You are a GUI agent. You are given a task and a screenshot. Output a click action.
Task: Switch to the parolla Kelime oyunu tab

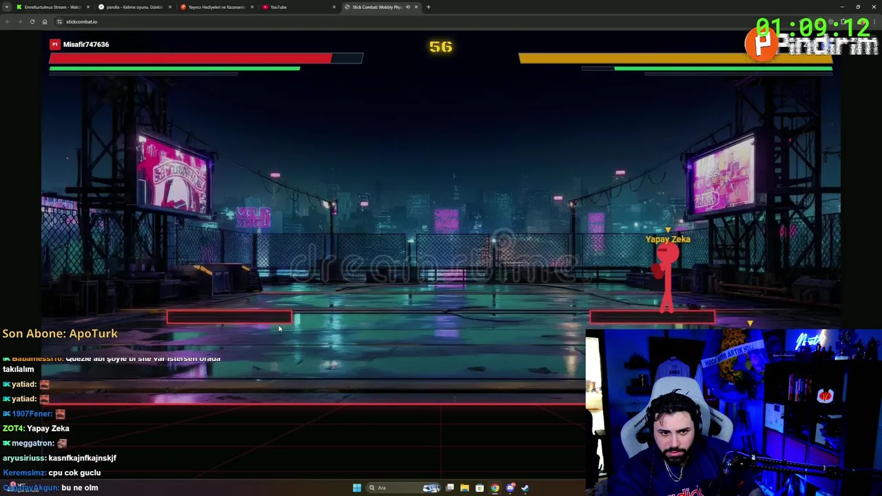point(134,7)
